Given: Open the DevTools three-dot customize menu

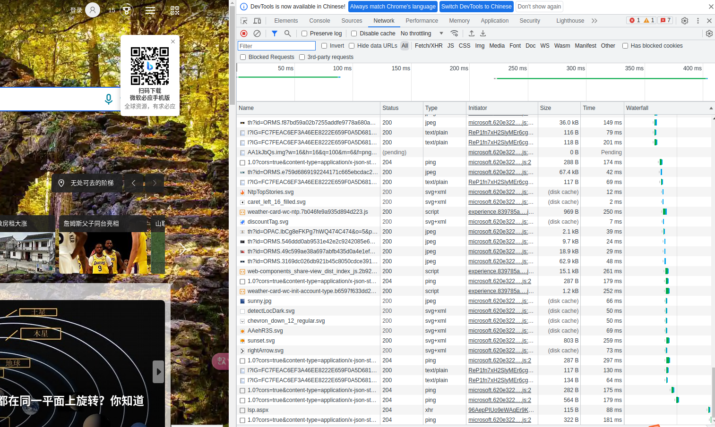Looking at the screenshot, I should (x=698, y=21).
